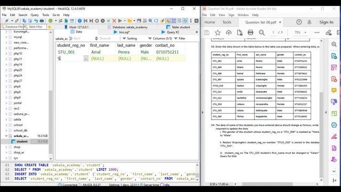This screenshot has width=341, height=192.
Task: Click the Acrobat Help question-mark icon
Action: [x=299, y=22]
